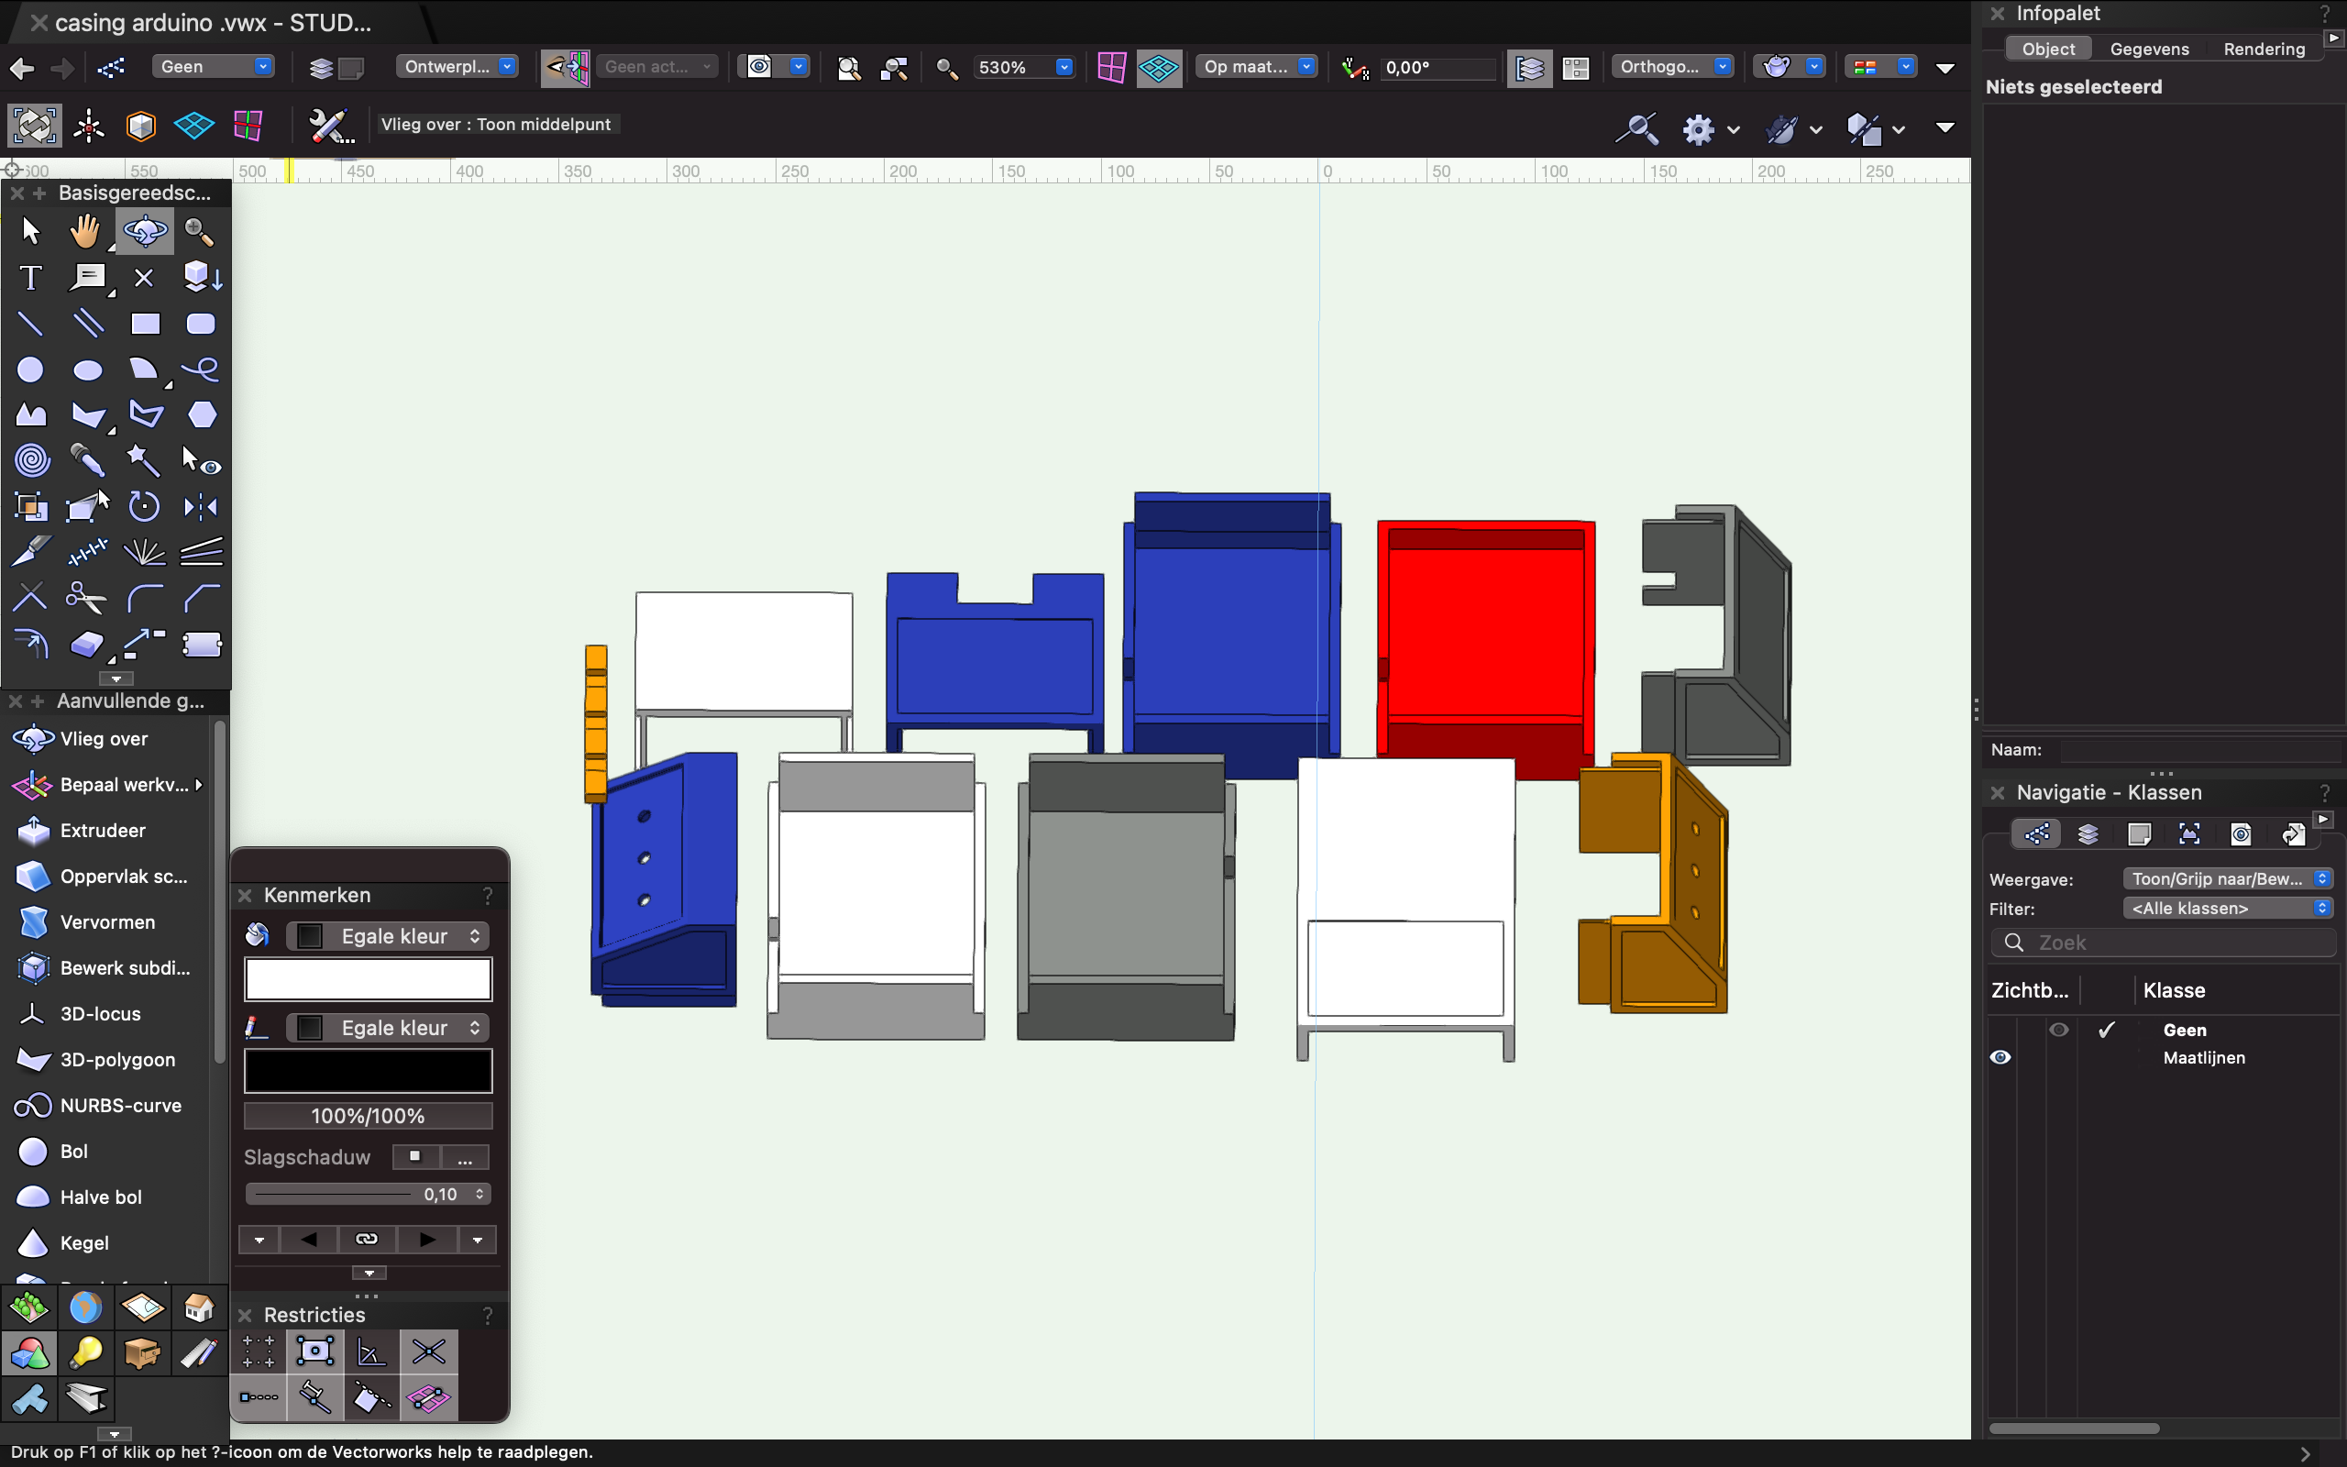Select the Double Line tool

click(88, 324)
